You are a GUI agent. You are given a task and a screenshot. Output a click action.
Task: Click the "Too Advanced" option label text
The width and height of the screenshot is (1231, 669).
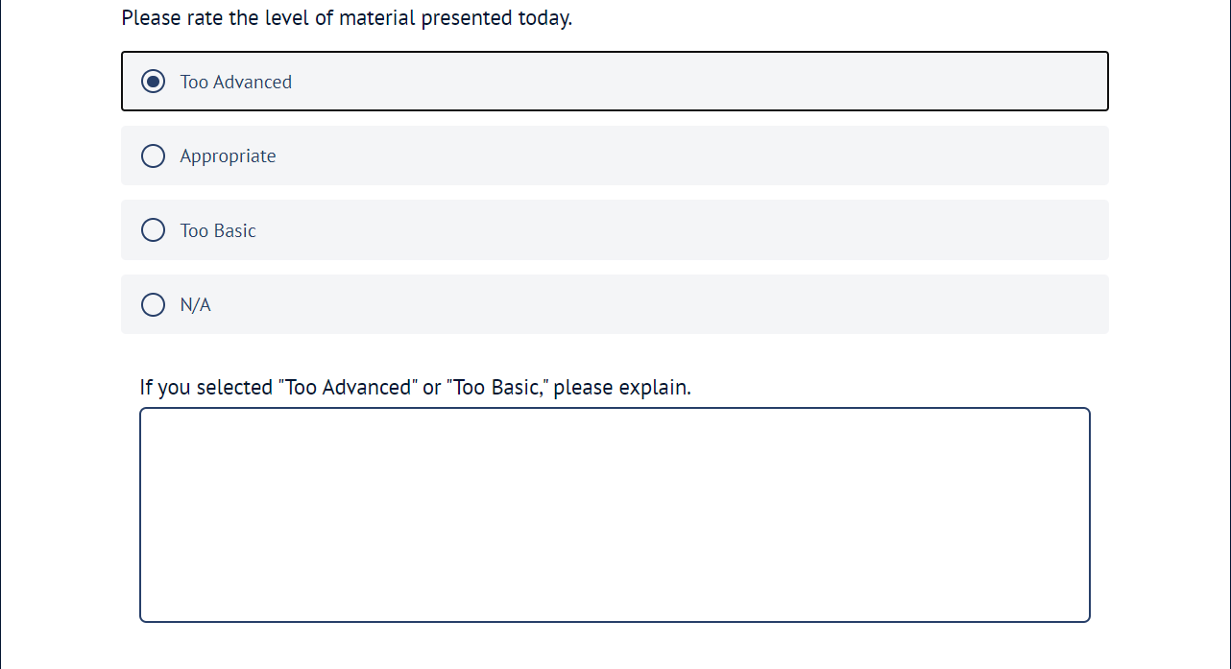[236, 83]
